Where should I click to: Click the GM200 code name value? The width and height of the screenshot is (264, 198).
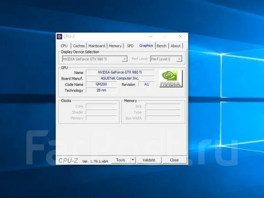pyautogui.click(x=101, y=84)
